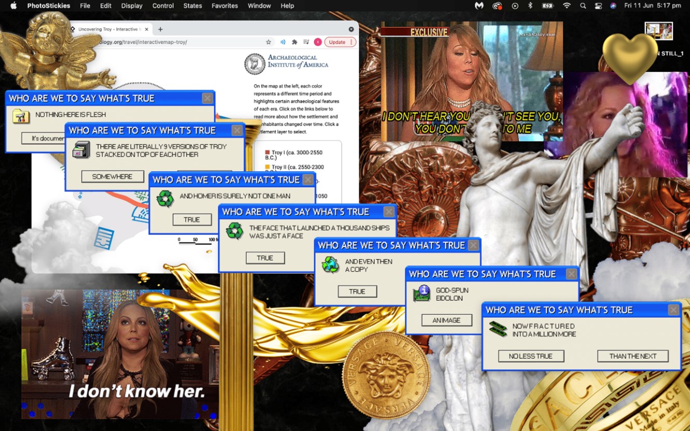
Task: Open the Creative Cloud status icon
Action: tap(497, 6)
